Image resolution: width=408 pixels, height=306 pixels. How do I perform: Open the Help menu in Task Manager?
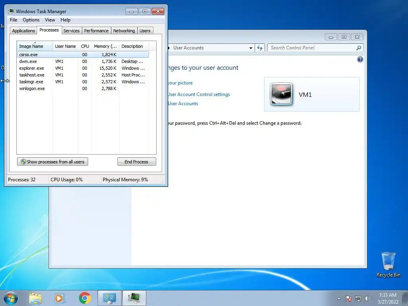pos(65,20)
